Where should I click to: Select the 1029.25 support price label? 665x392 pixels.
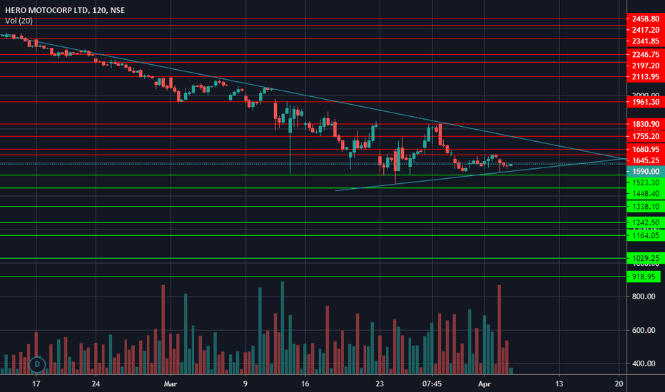(646, 258)
